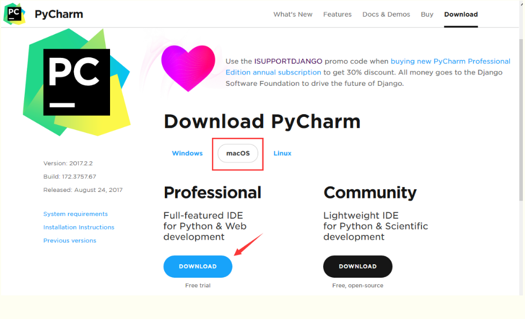Open System requirements link
Viewport: 525px width, 319px height.
[x=75, y=214]
